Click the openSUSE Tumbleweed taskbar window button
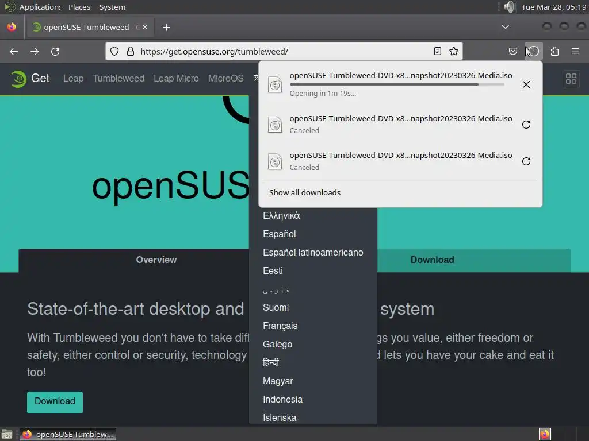The height and width of the screenshot is (441, 589). click(x=68, y=434)
